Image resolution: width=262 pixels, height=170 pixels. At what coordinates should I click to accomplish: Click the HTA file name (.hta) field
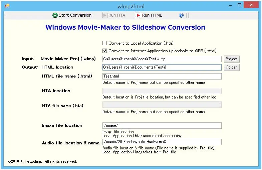[x=162, y=105]
